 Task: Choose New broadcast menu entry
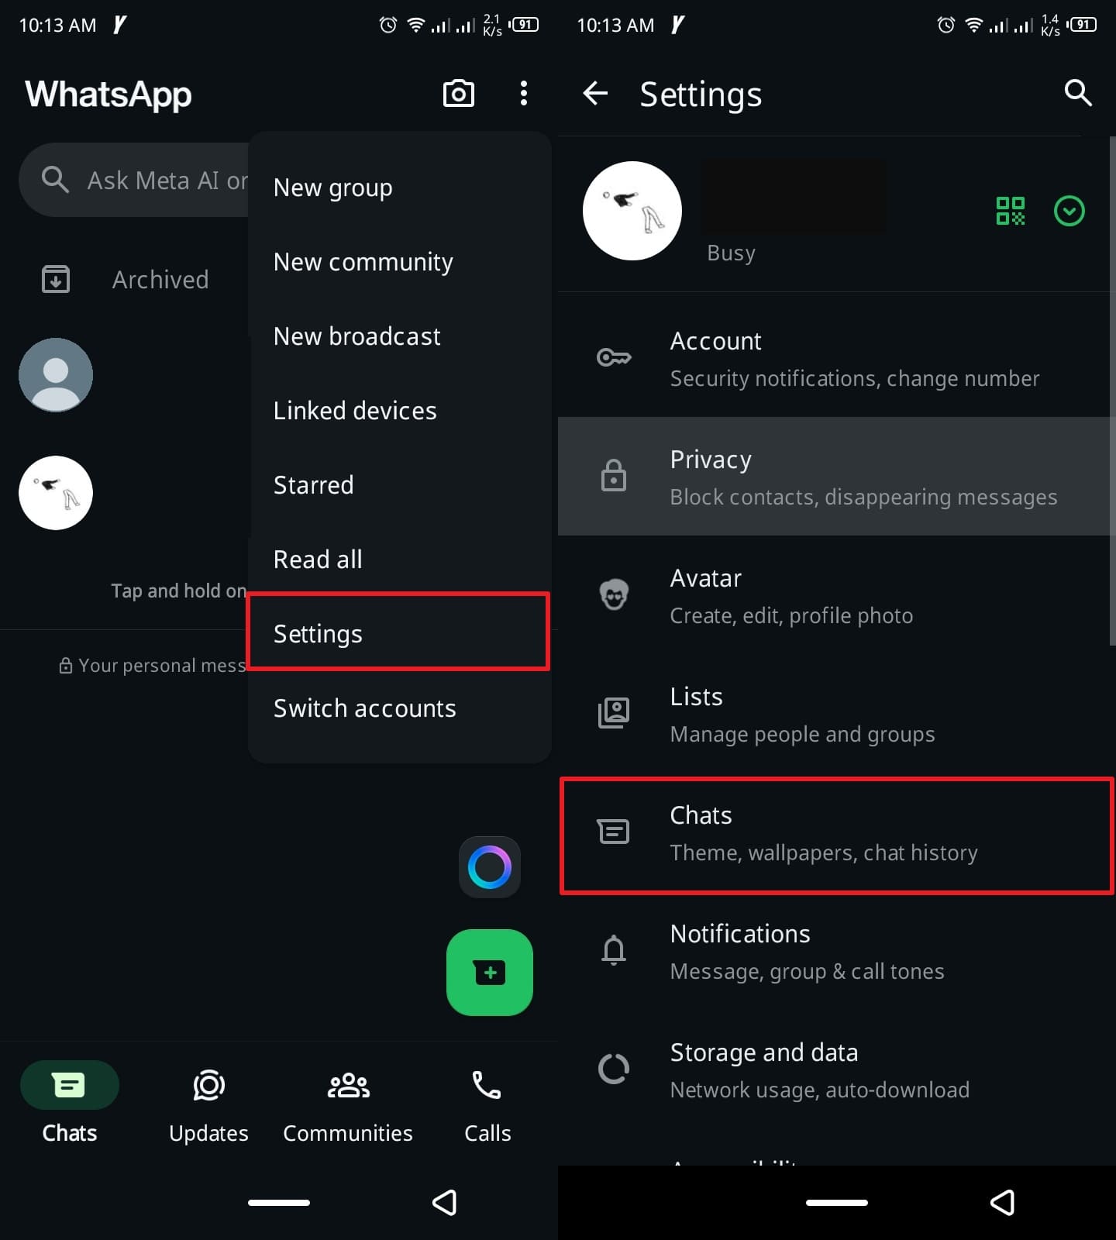400,336
